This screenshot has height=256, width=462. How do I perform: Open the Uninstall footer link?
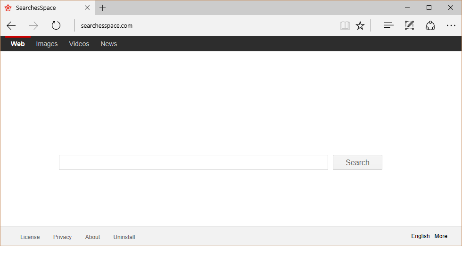click(x=124, y=237)
